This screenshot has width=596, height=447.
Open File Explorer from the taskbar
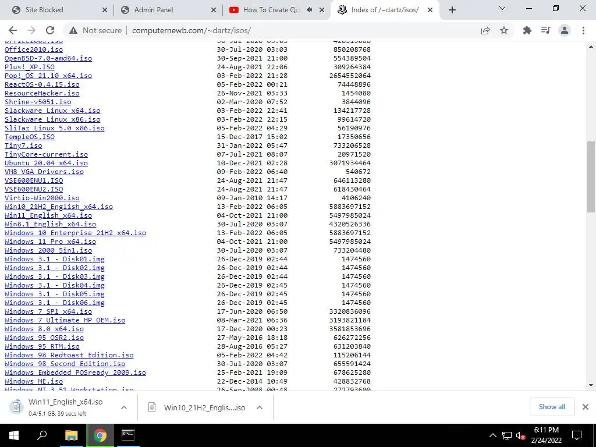click(x=71, y=435)
